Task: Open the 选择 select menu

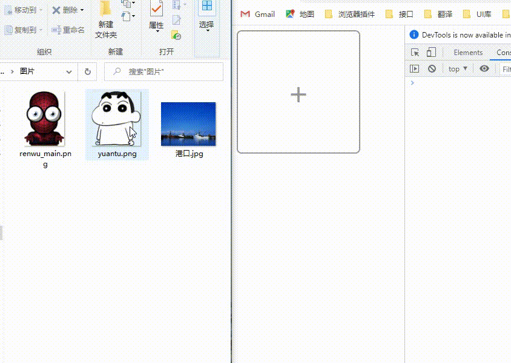Action: click(x=206, y=16)
